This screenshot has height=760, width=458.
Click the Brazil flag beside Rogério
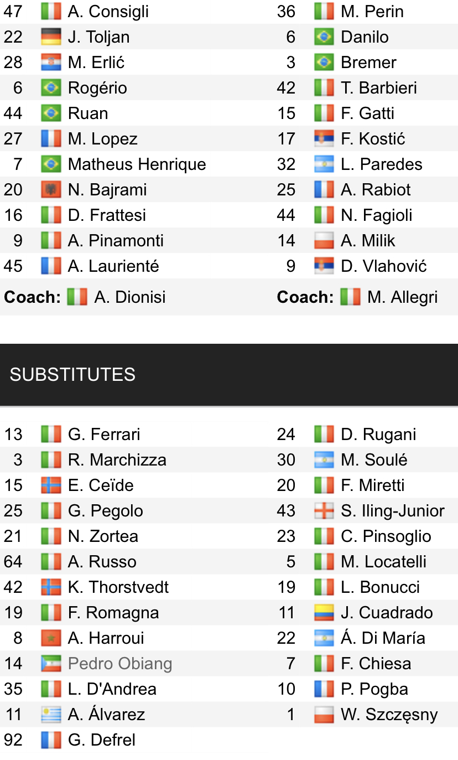[x=51, y=88]
